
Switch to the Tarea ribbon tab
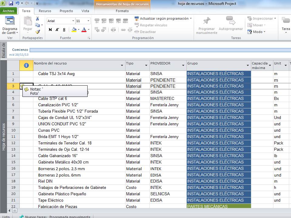[x=26, y=11]
